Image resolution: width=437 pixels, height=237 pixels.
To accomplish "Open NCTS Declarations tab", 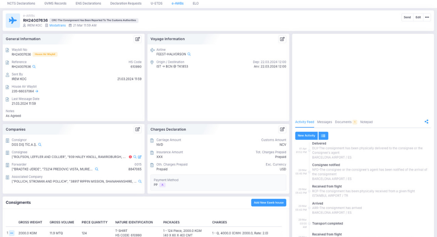I will (21, 4).
